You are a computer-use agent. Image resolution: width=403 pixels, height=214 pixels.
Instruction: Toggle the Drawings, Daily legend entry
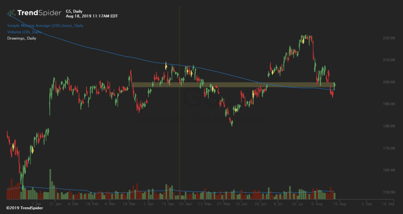point(22,38)
